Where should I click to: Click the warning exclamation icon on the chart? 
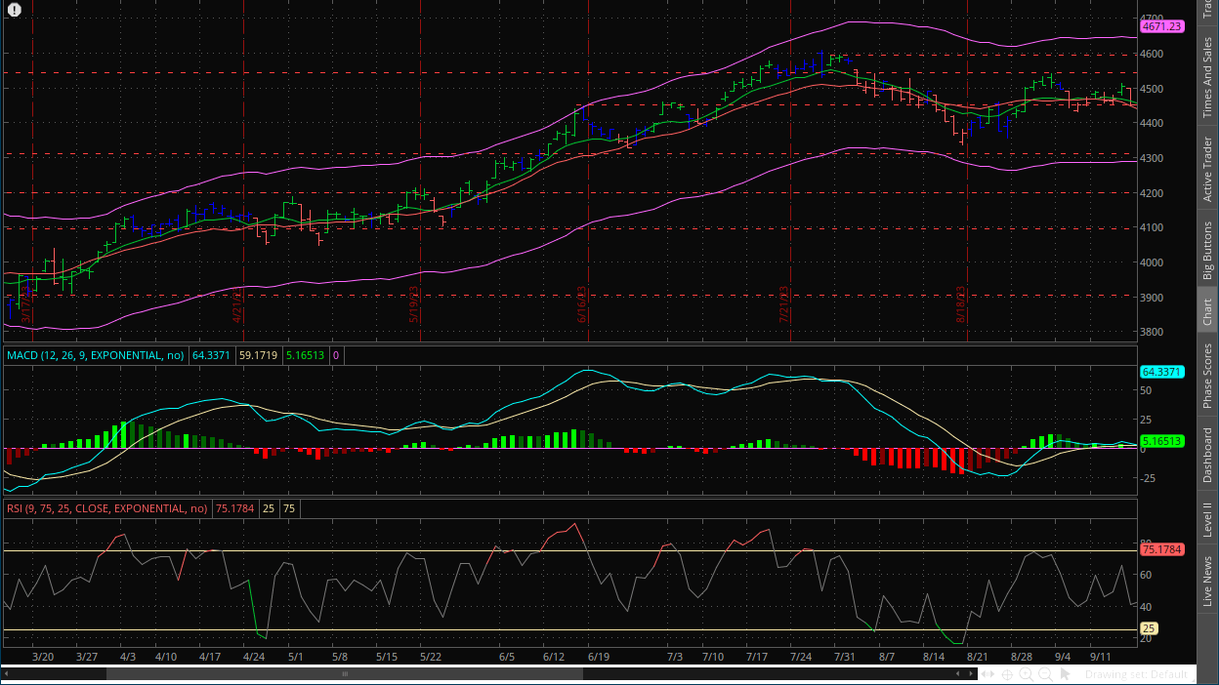point(14,9)
